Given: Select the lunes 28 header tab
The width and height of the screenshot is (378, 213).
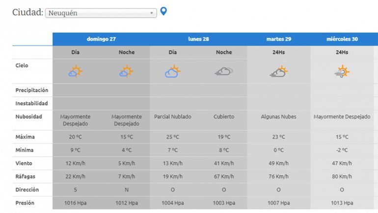Looking at the screenshot, I should click(198, 39).
